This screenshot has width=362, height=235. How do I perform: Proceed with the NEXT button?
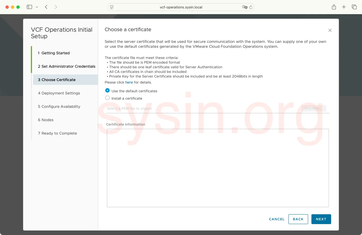[x=321, y=219]
